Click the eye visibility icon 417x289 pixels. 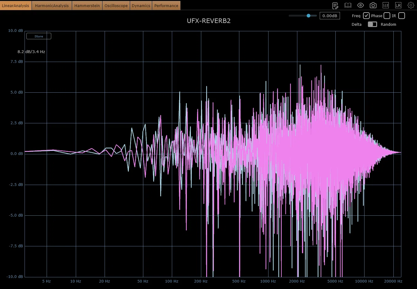pyautogui.click(x=360, y=5)
